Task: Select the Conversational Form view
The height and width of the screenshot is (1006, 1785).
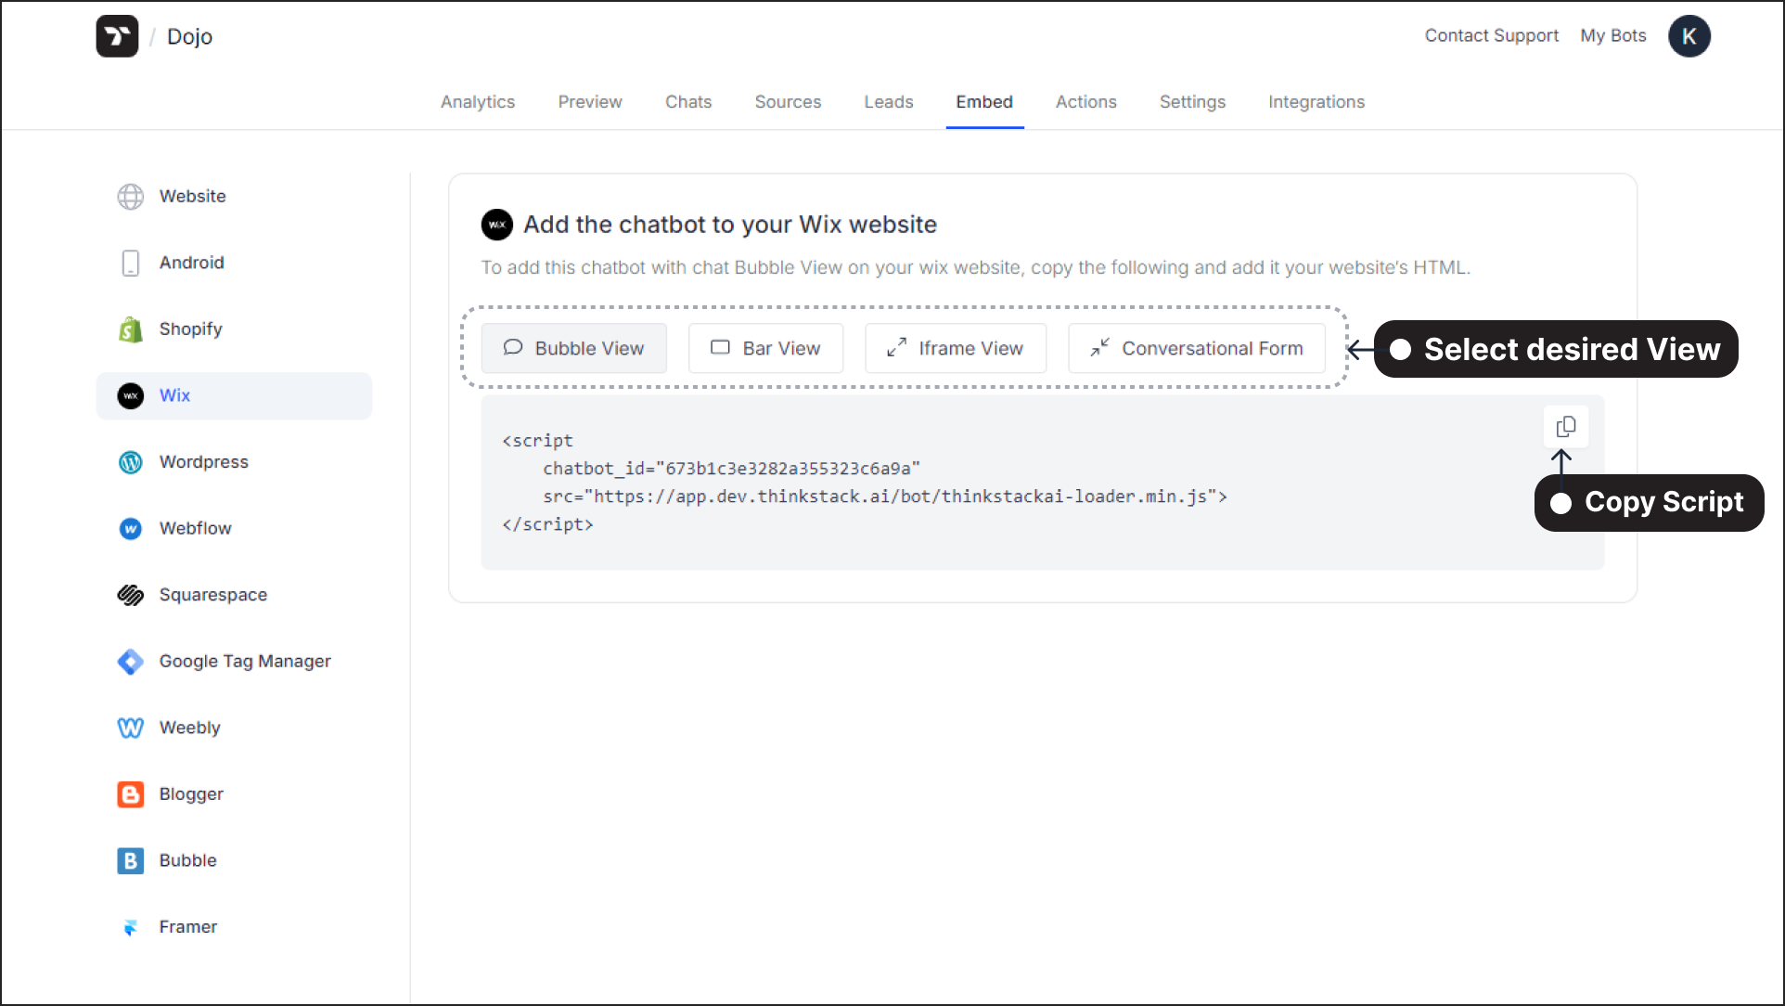Action: click(1197, 349)
